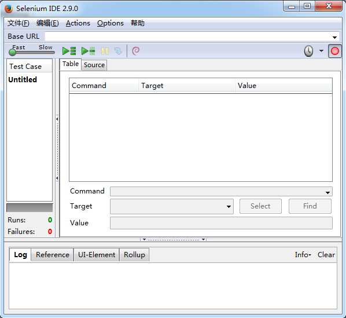The width and height of the screenshot is (346, 318).
Task: Click the blue Step arrow icon
Action: [x=118, y=51]
